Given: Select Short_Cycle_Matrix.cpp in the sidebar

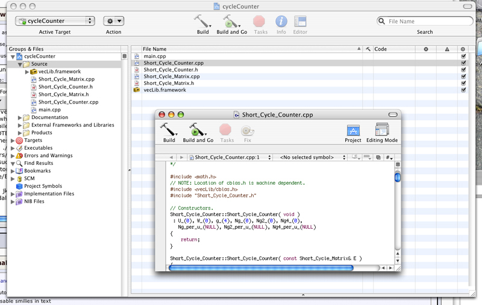Looking at the screenshot, I should (x=66, y=79).
